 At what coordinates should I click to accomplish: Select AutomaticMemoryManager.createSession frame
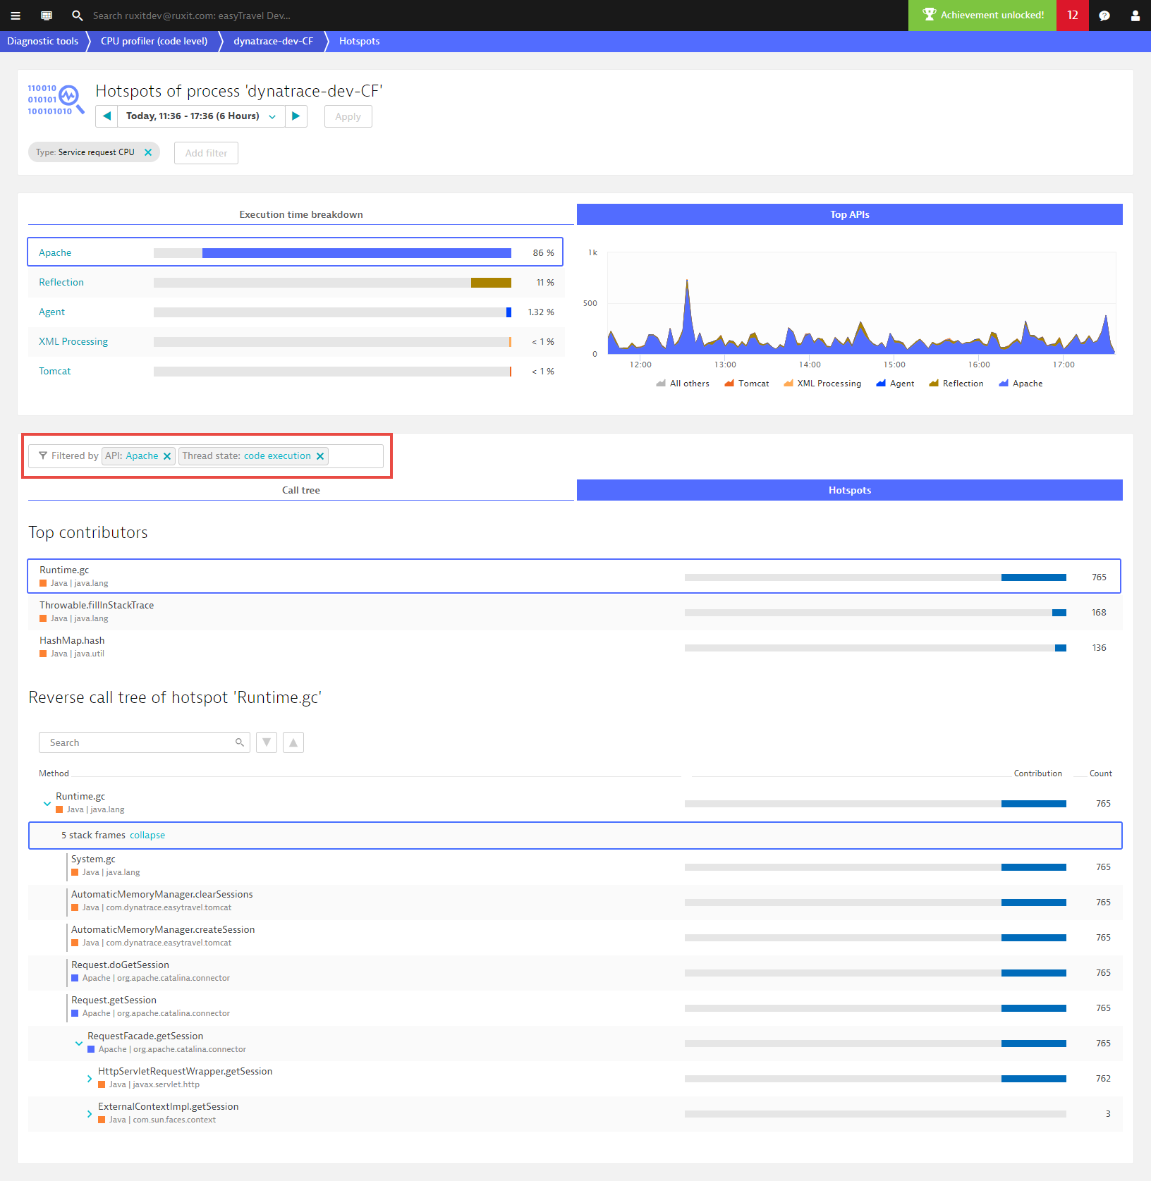point(575,937)
